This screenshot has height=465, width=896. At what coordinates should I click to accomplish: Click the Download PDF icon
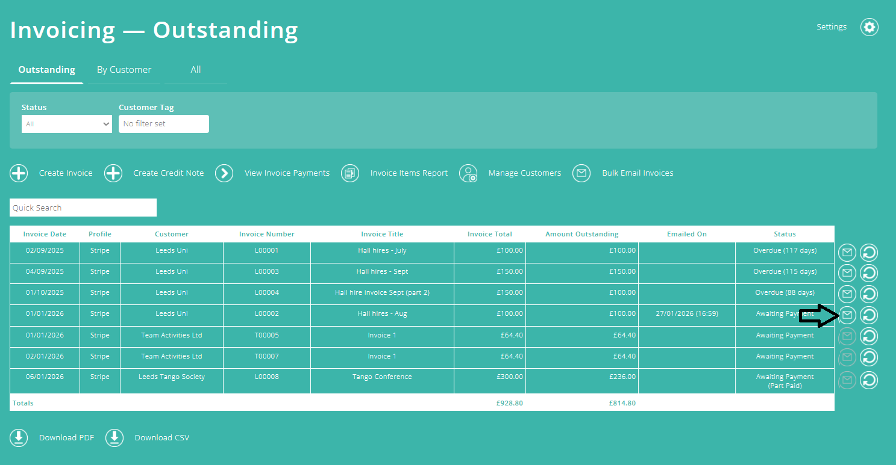pyautogui.click(x=19, y=437)
